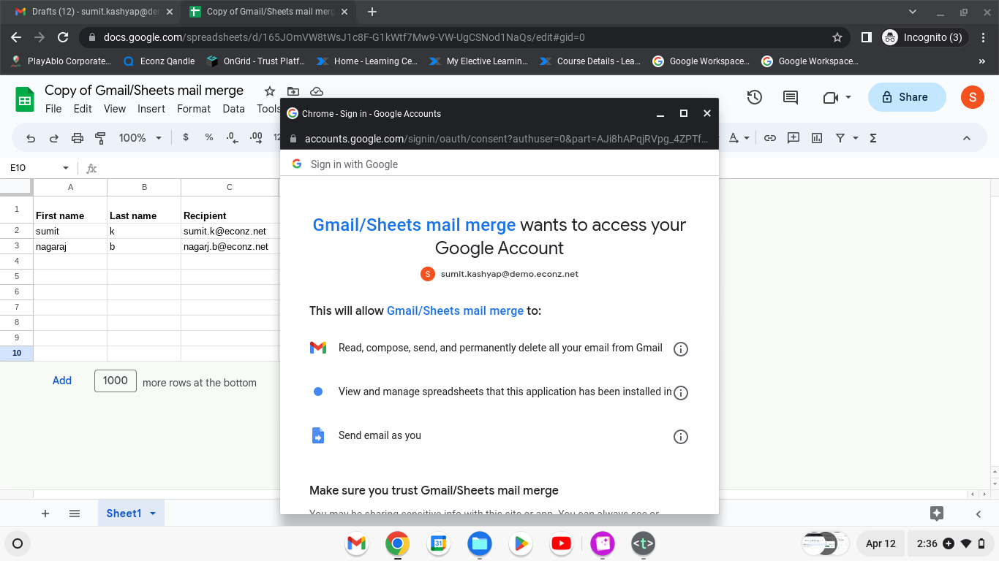Open the all sheets list

pos(74,514)
